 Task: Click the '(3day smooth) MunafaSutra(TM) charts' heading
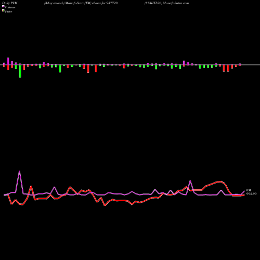click(81, 3)
